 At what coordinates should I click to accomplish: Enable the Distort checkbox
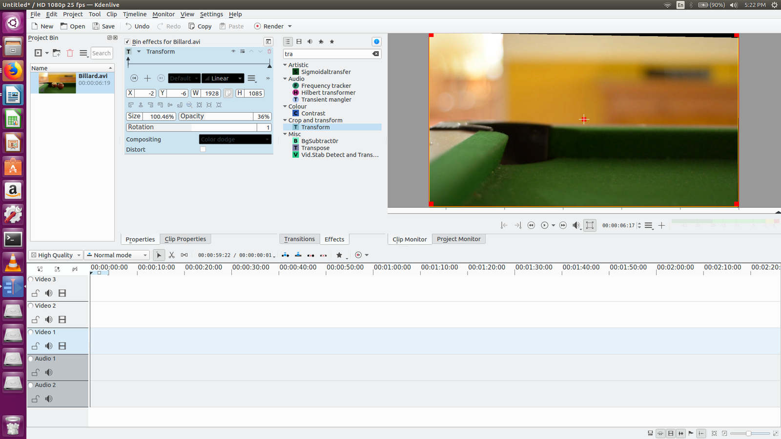coord(203,150)
